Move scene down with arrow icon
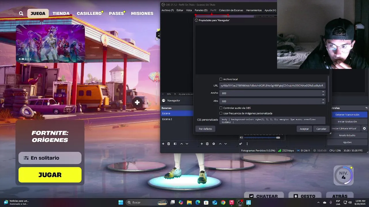 [187, 144]
